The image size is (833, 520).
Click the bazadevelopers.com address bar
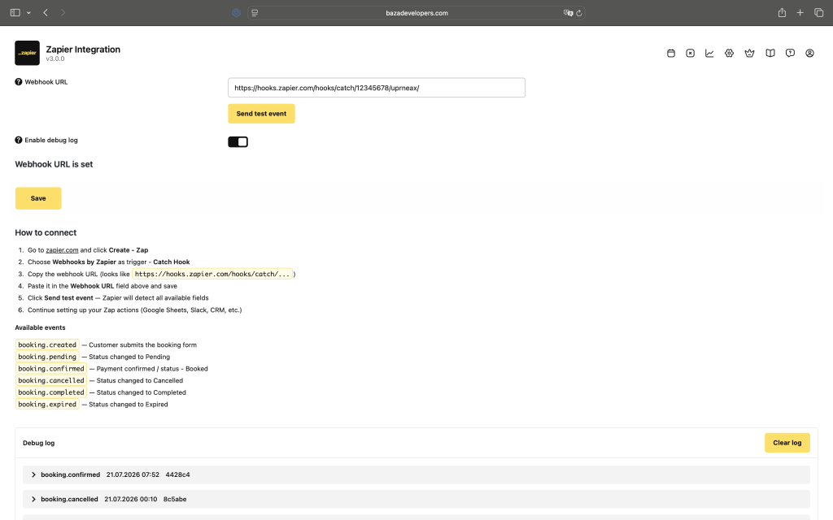[x=416, y=13]
